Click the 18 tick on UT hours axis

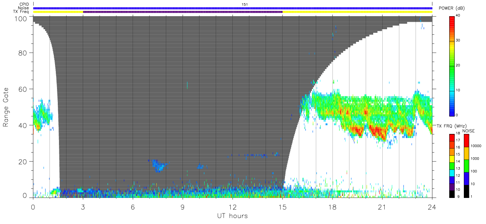click(332, 207)
